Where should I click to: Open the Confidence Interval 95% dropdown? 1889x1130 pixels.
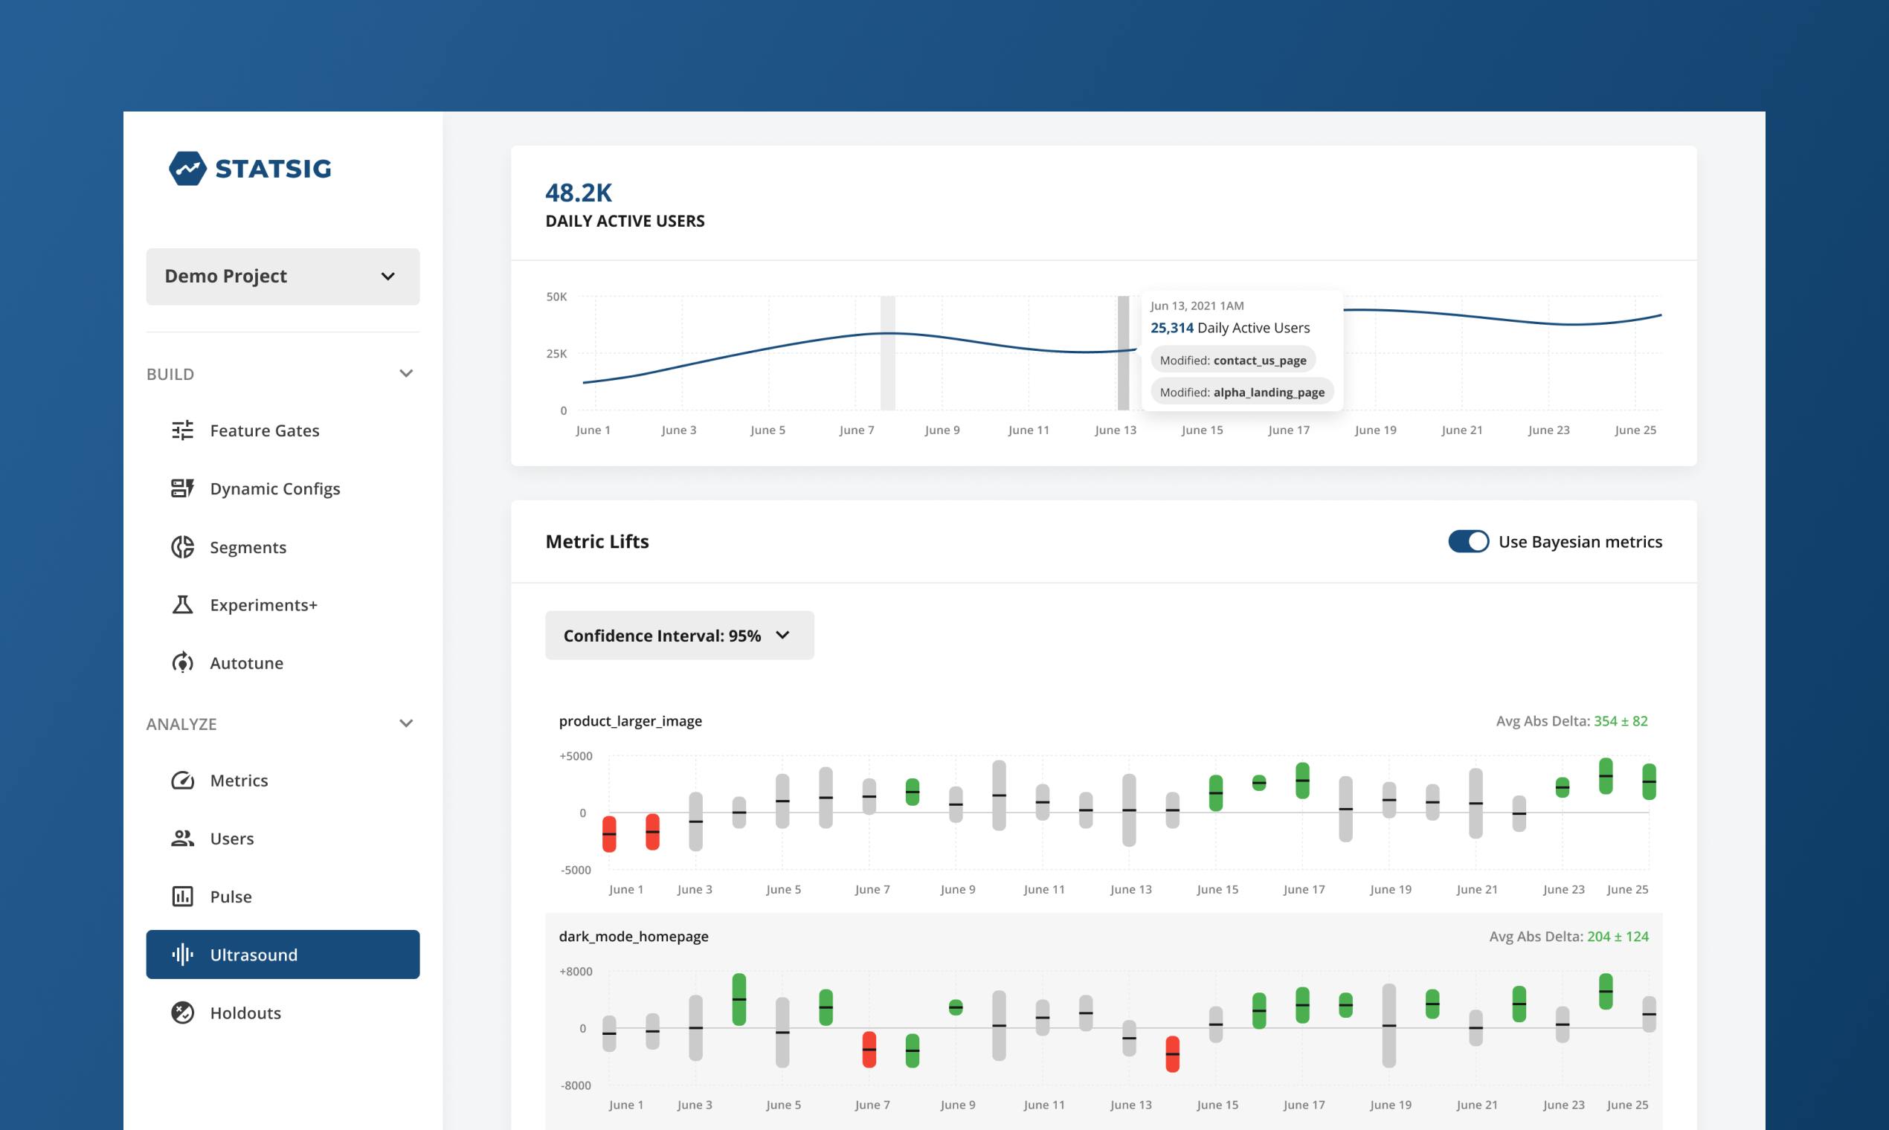click(x=680, y=635)
